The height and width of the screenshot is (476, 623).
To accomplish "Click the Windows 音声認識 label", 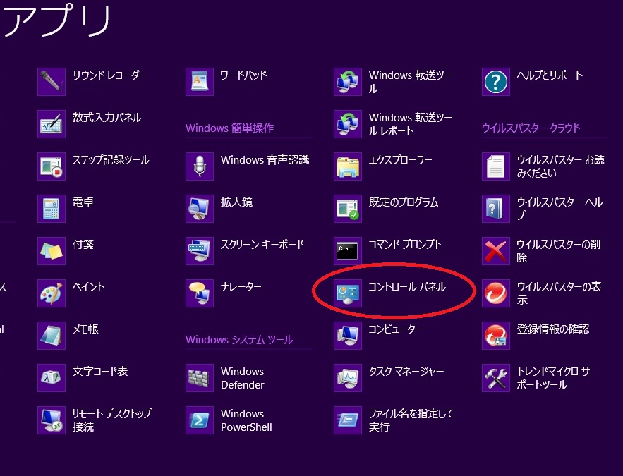I will [x=265, y=159].
